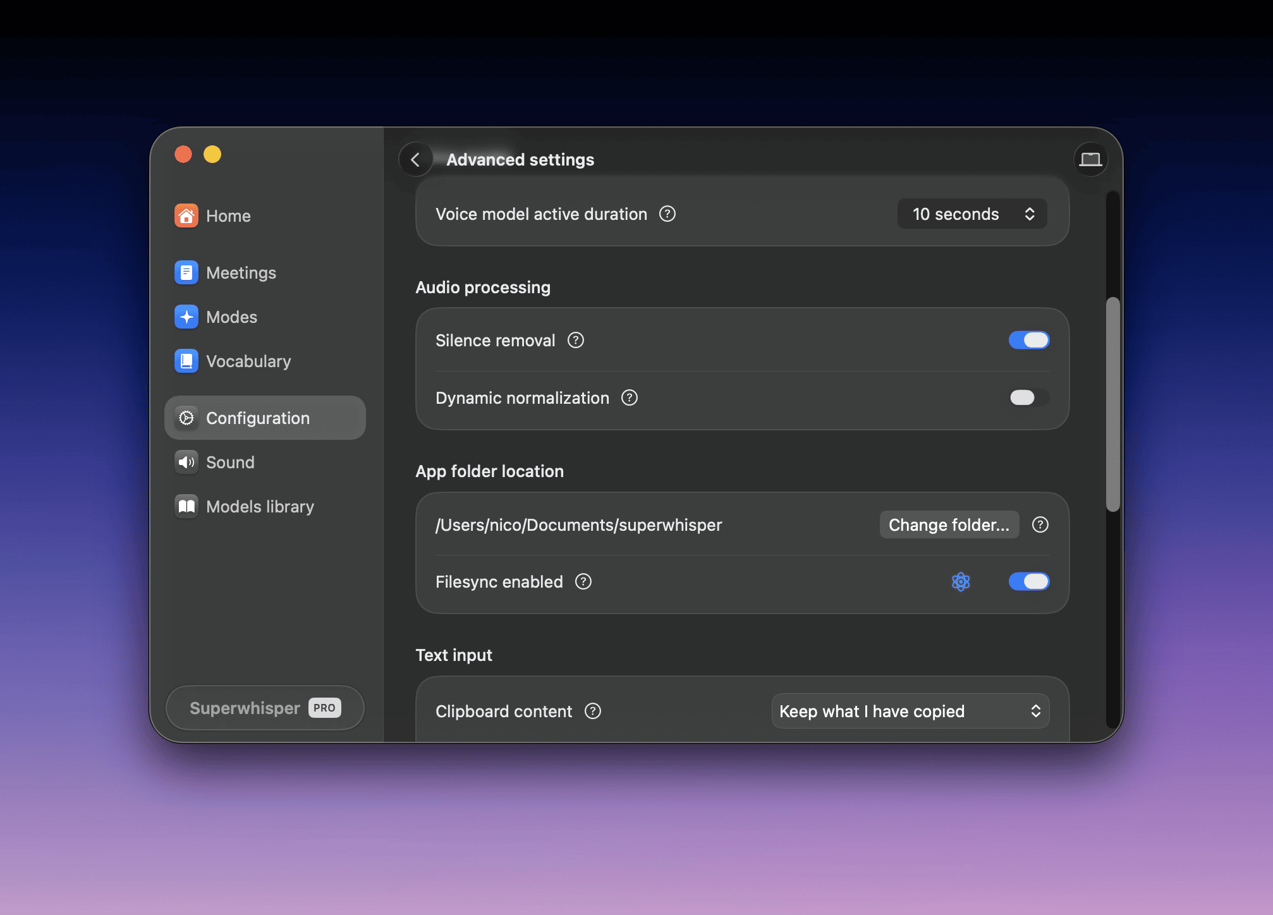Turn off the Filesync enabled switch

(1029, 581)
